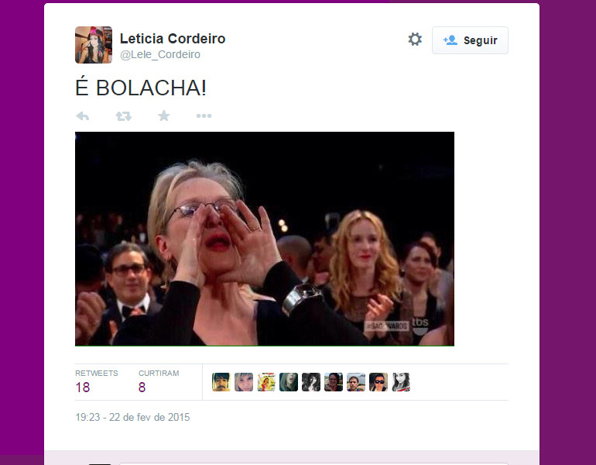Open Leticia Cordeiro's profile picture
This screenshot has height=465, width=596.
pyautogui.click(x=94, y=44)
